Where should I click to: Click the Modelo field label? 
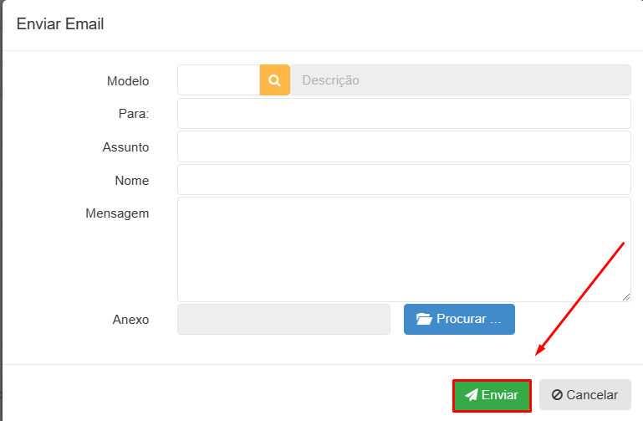tap(128, 81)
